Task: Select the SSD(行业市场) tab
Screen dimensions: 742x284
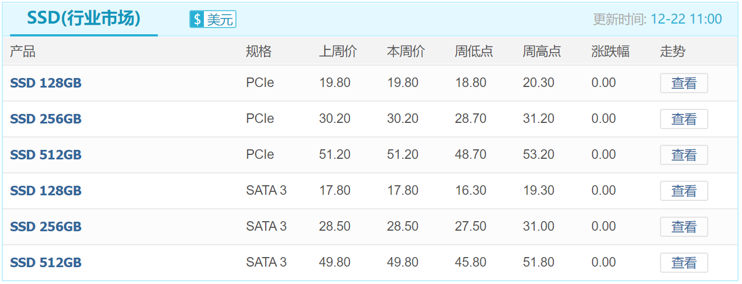Action: click(83, 19)
